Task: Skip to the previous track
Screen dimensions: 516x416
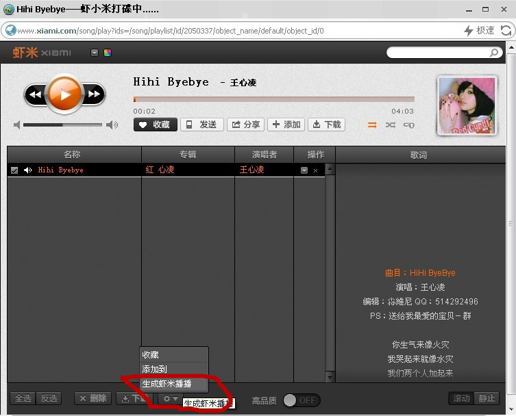Action: [x=35, y=94]
